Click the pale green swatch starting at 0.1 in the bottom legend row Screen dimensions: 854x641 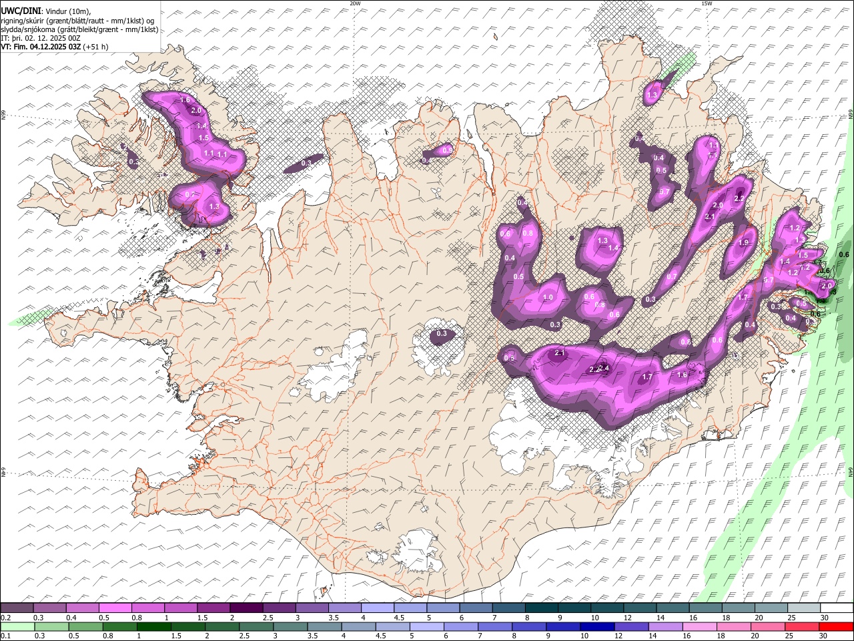click(17, 626)
